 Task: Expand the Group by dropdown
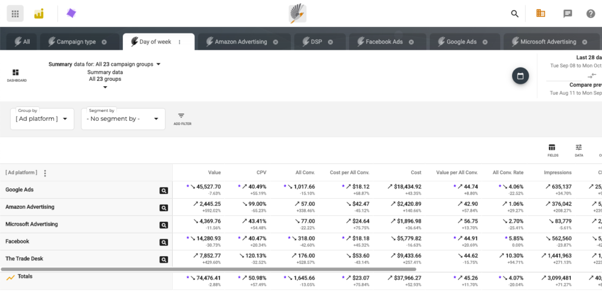[42, 119]
